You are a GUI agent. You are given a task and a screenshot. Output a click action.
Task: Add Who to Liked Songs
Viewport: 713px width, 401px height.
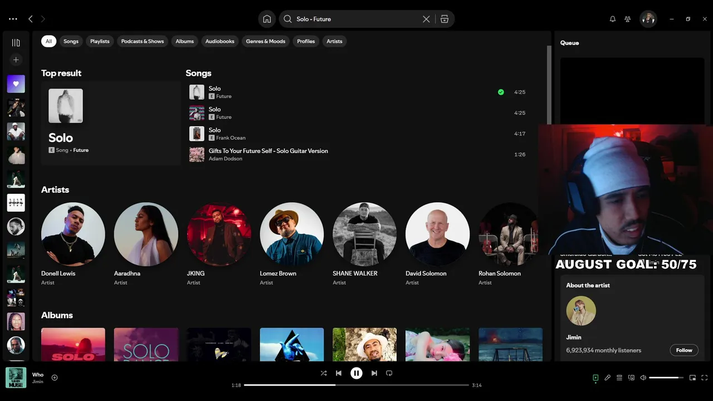[x=55, y=378]
